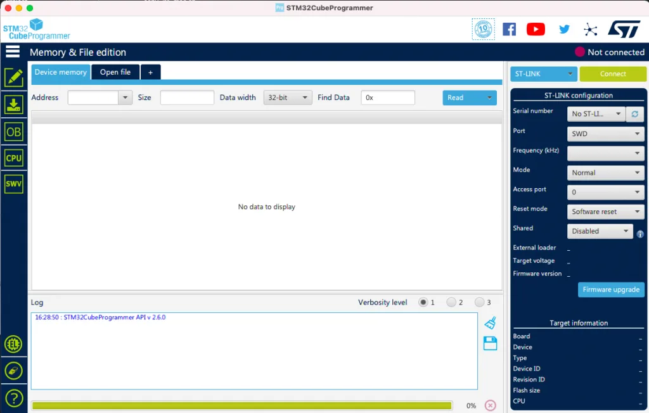Open the OB option bytes panel

pos(14,132)
